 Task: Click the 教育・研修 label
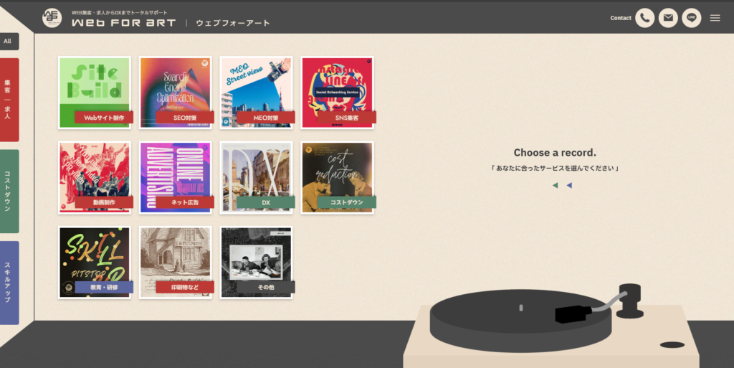click(104, 287)
